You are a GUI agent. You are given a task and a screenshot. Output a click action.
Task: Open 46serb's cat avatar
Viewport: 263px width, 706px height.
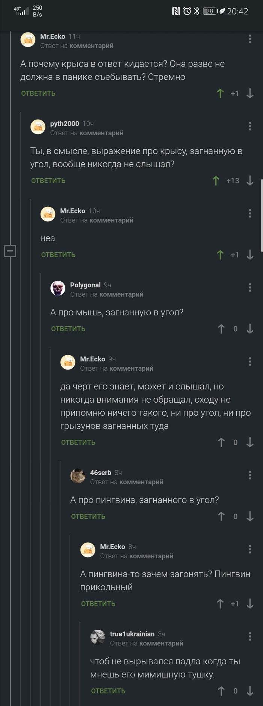click(78, 476)
